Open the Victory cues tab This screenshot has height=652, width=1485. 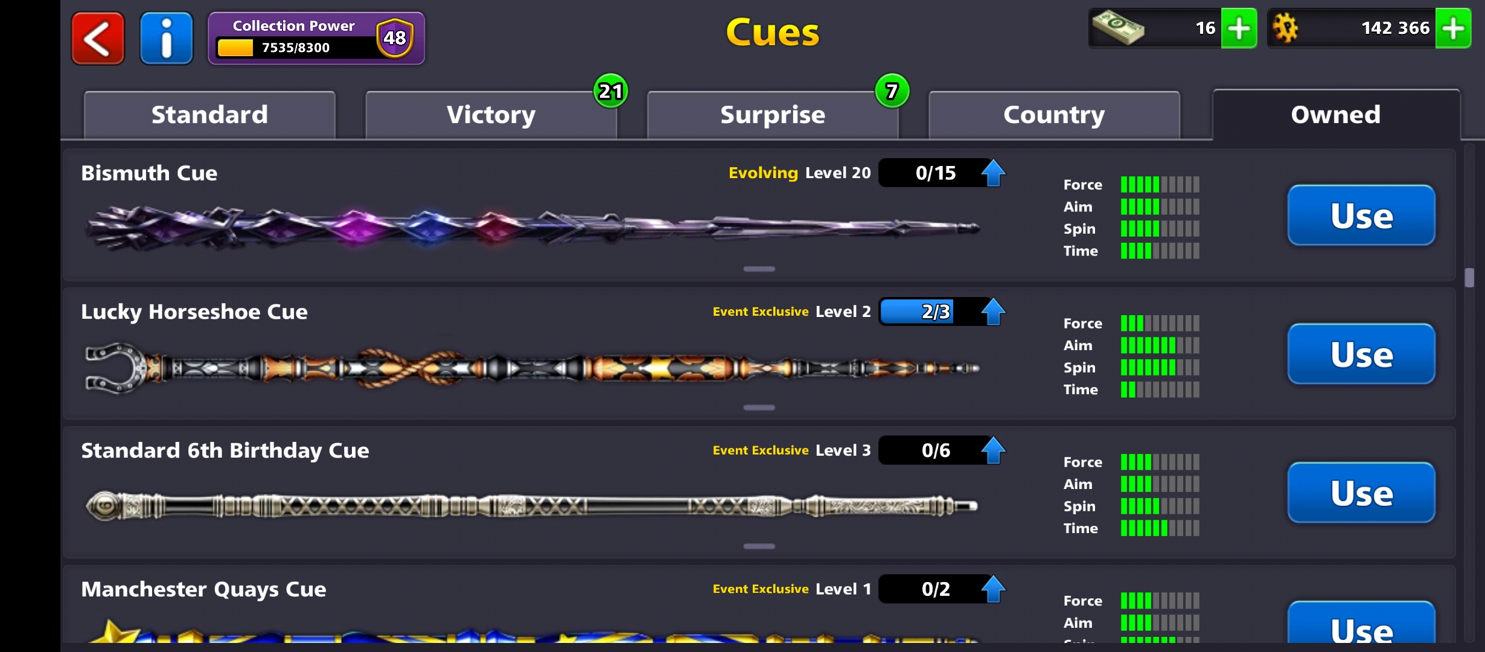pyautogui.click(x=491, y=115)
